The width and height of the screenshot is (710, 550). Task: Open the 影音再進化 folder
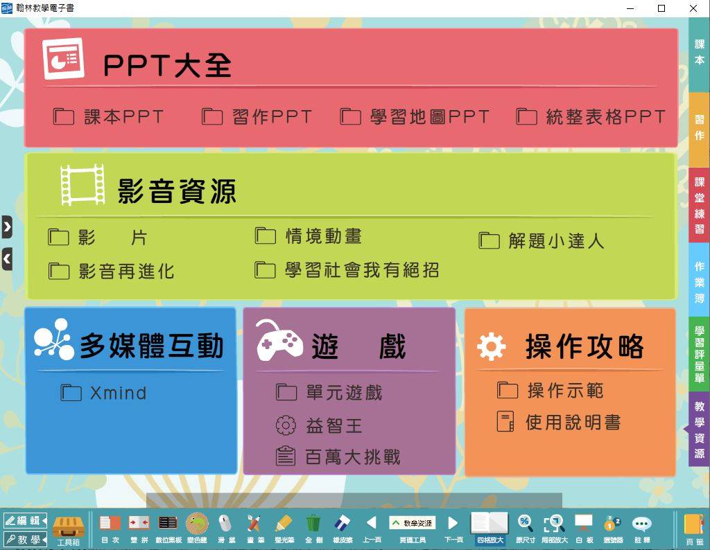[111, 272]
